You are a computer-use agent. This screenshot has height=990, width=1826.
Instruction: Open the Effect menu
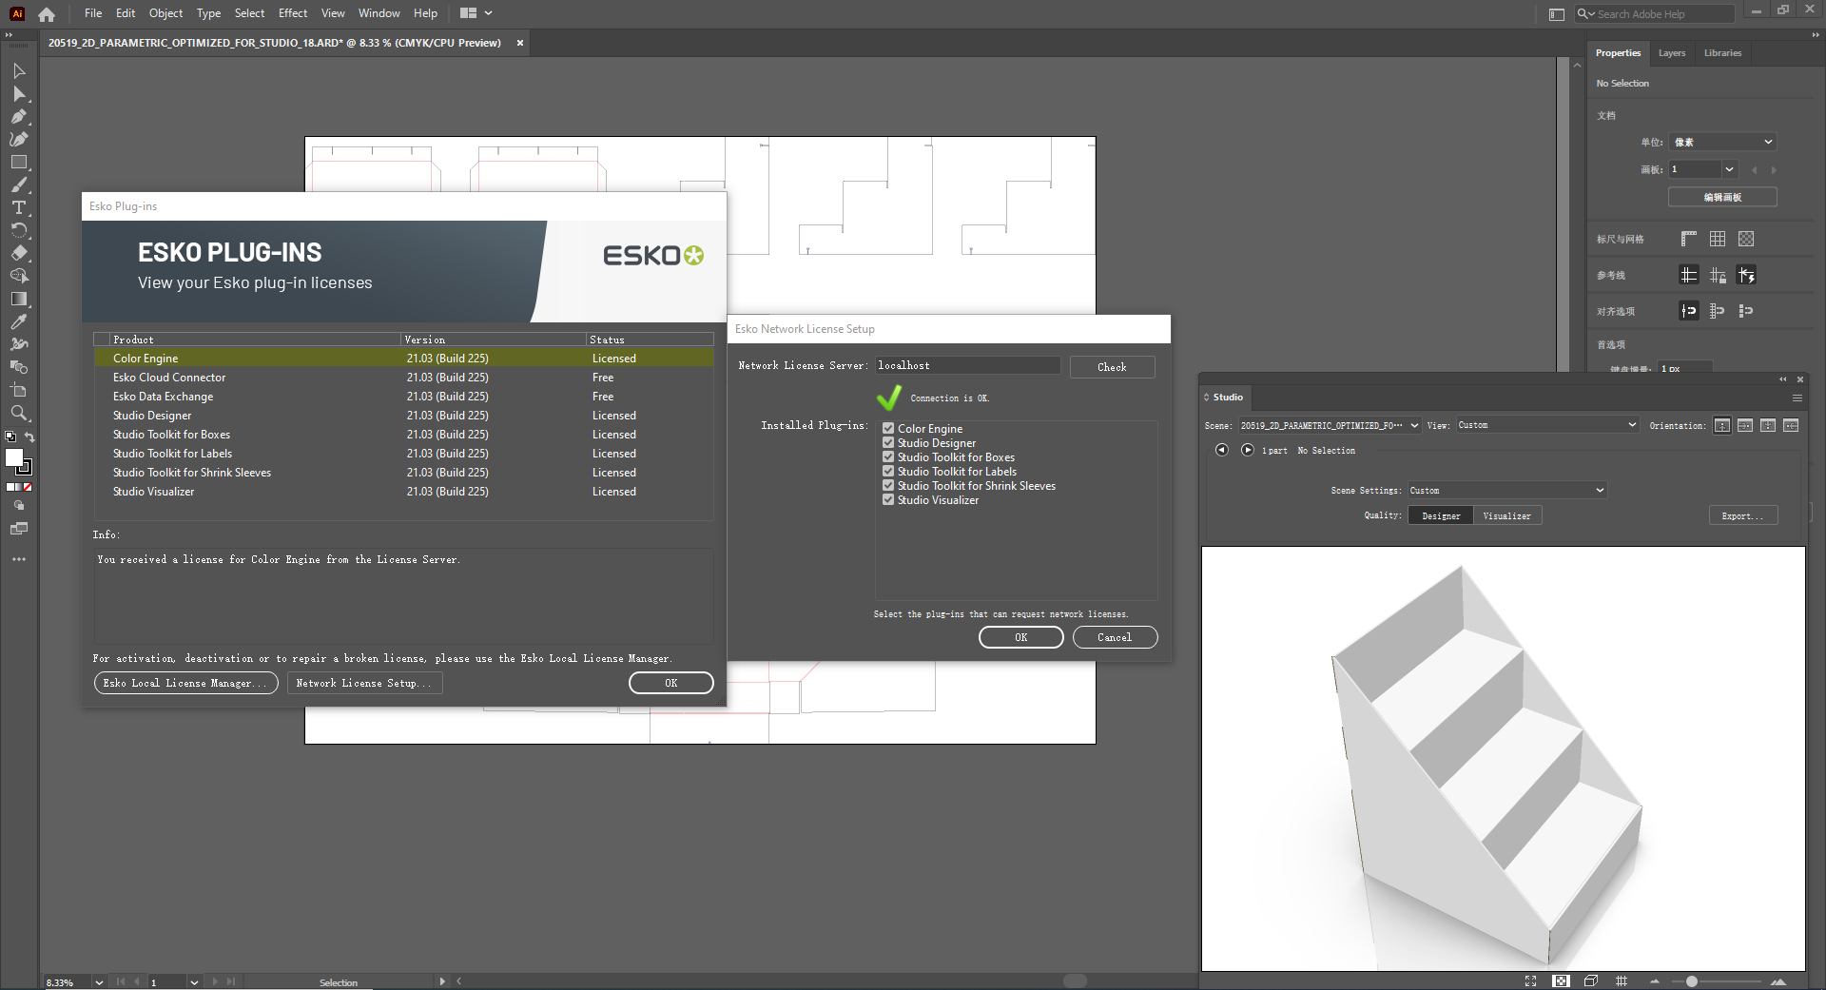pos(293,13)
